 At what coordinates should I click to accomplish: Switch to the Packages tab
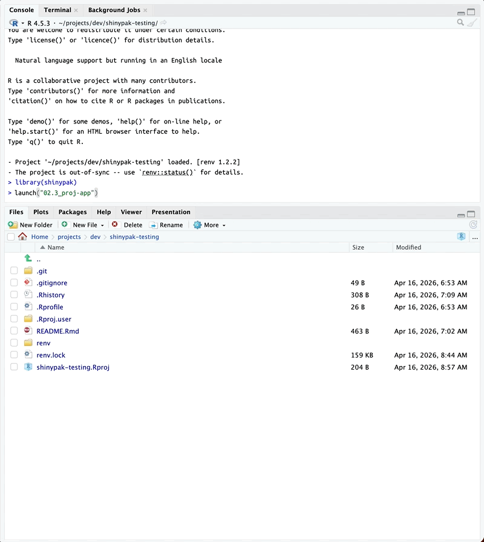(73, 212)
